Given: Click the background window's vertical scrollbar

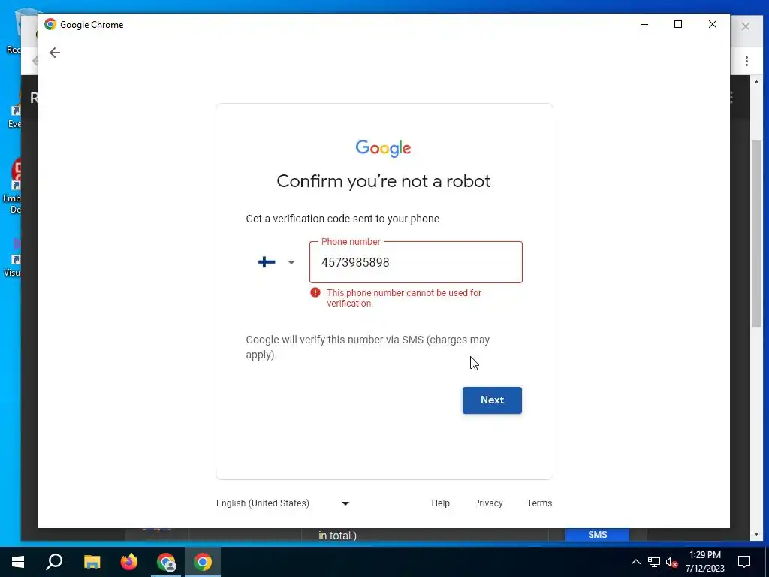Looking at the screenshot, I should (x=756, y=234).
